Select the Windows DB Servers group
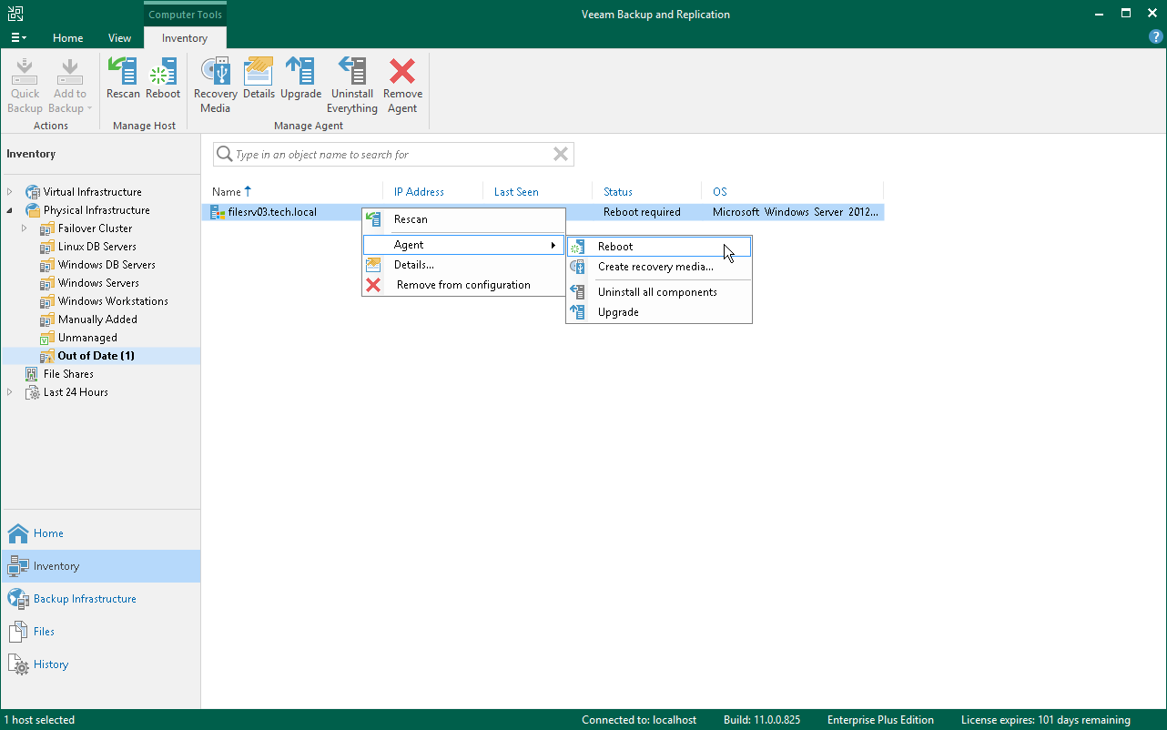 (x=107, y=265)
